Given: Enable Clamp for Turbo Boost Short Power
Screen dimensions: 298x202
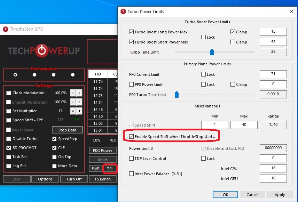Looking at the screenshot, I should click(x=233, y=42).
